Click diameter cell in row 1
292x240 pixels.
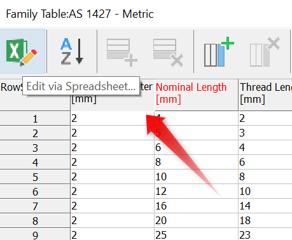[x=113, y=118]
